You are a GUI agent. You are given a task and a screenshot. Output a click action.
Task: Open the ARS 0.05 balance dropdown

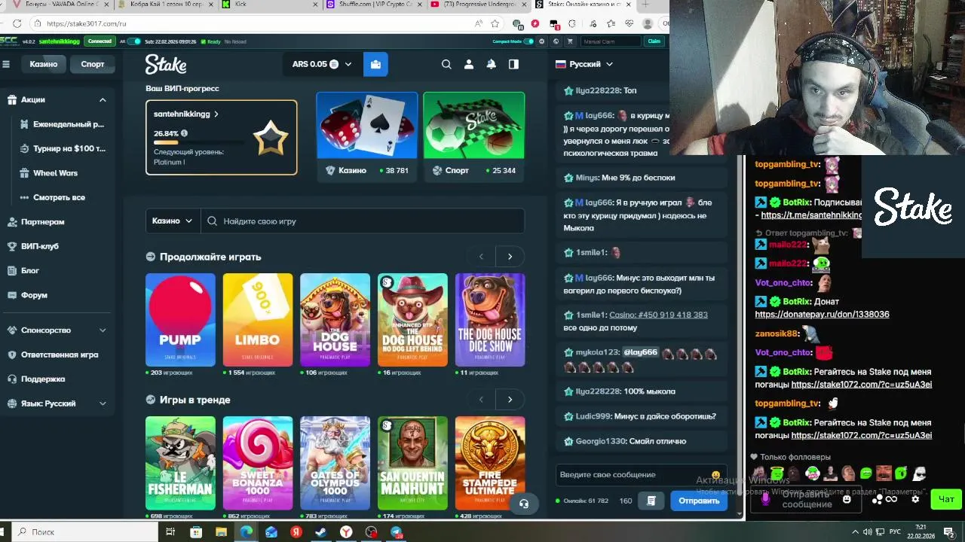point(322,64)
